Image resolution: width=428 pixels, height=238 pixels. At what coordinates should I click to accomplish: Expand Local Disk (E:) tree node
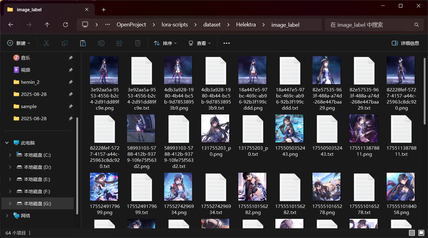pos(10,179)
